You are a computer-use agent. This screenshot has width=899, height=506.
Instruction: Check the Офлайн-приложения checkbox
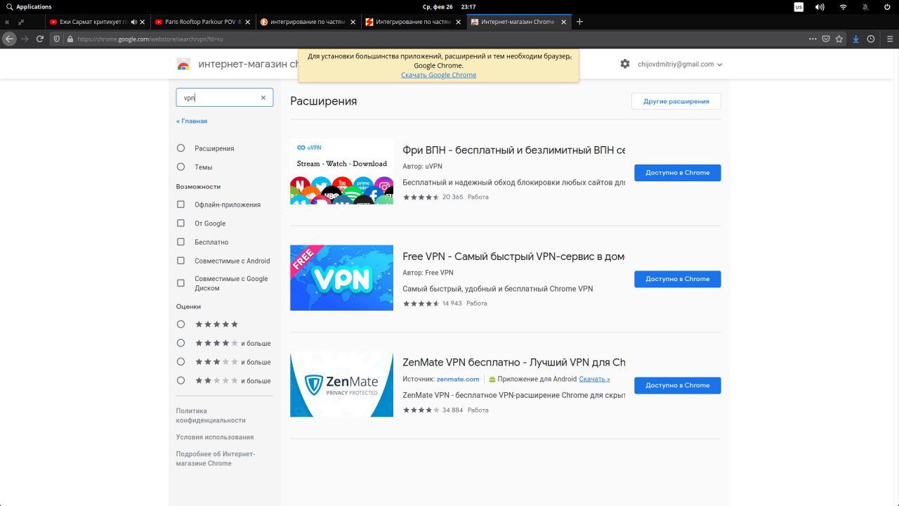pos(181,205)
